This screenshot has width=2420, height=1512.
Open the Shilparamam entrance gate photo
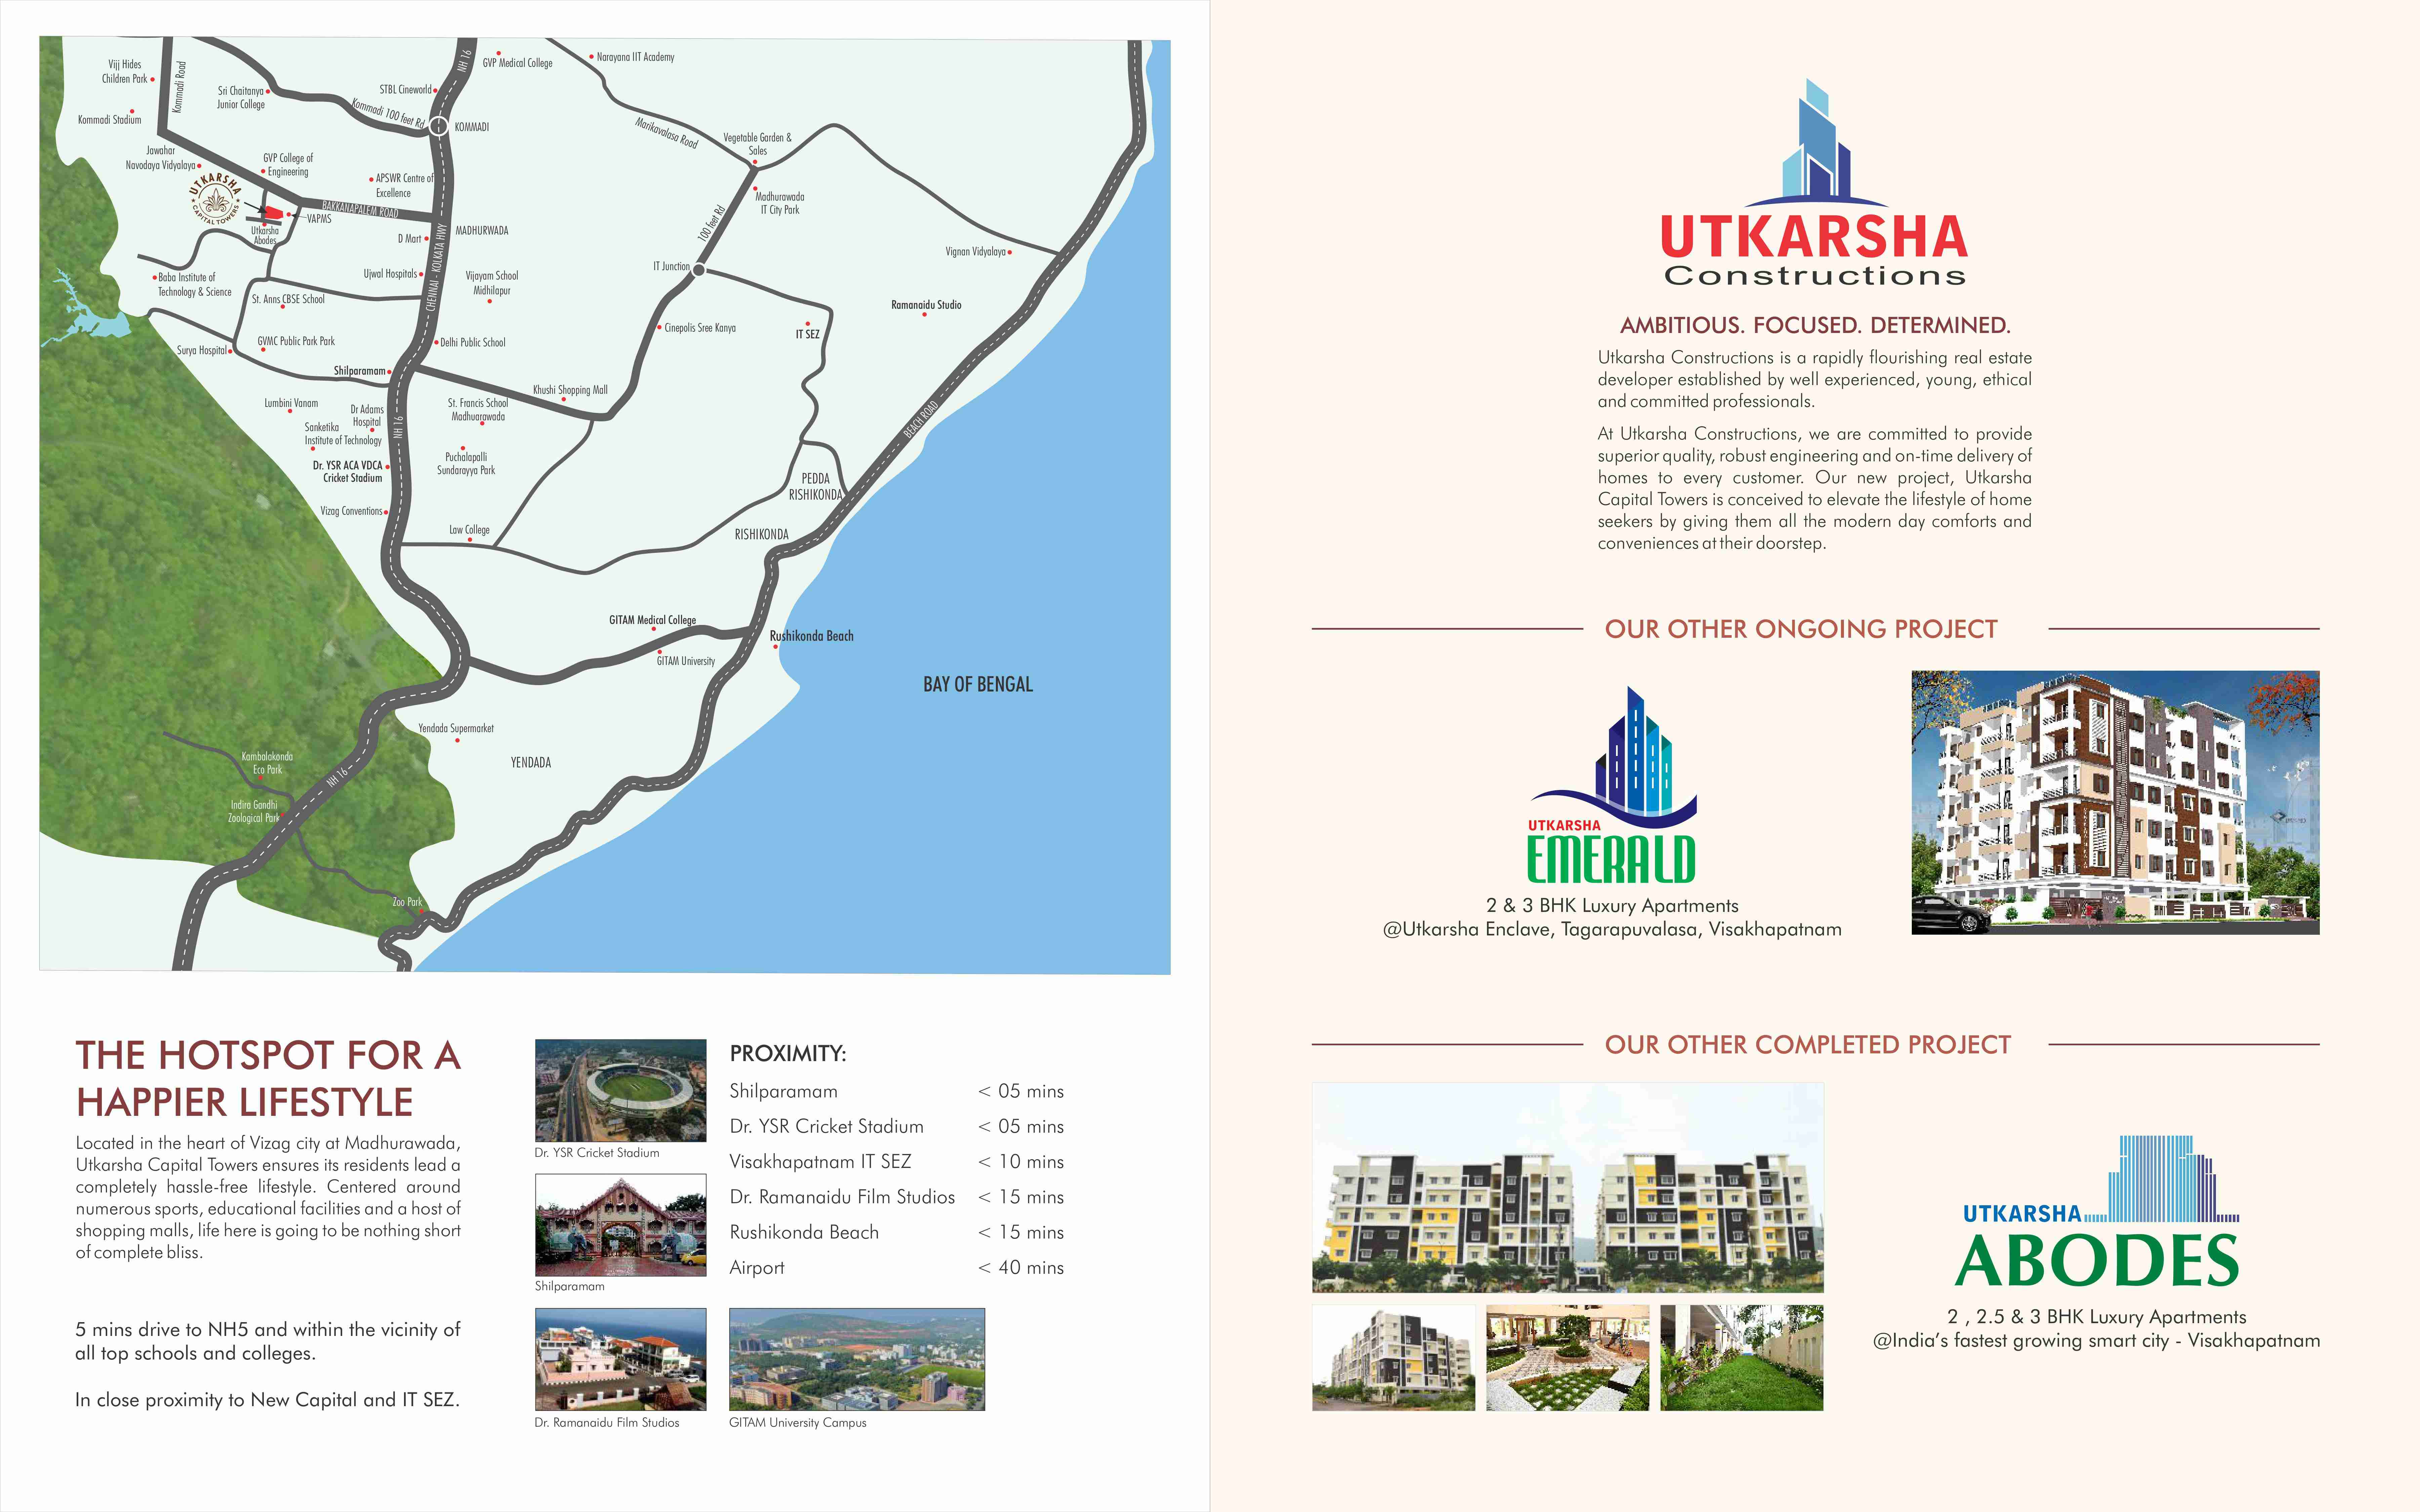point(620,1225)
